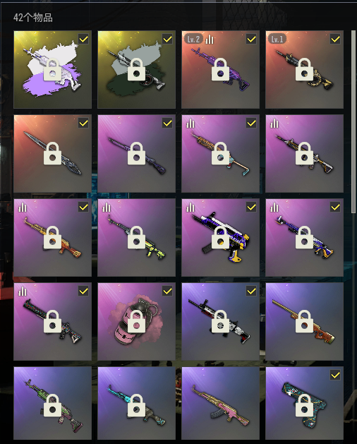
Task: Select the wooden sniper rifle skin
Action: (x=304, y=321)
